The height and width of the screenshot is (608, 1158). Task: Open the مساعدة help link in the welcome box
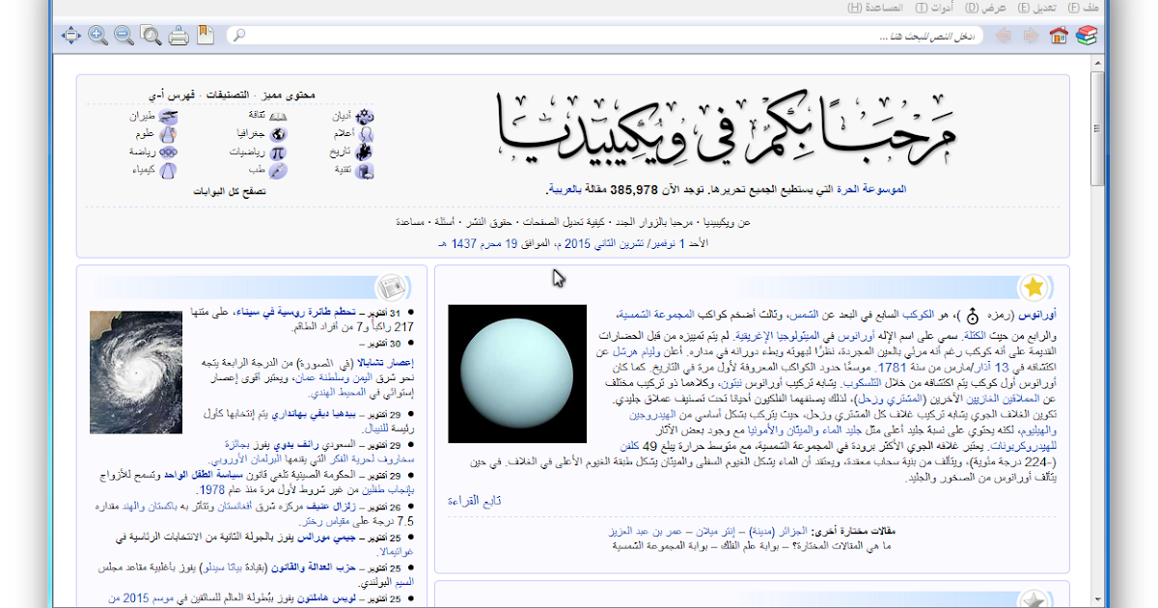click(x=410, y=222)
